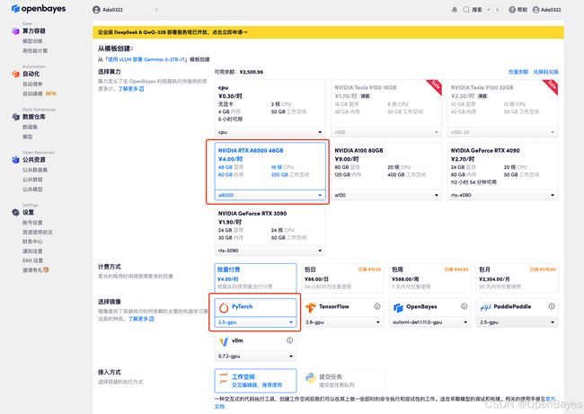The height and width of the screenshot is (414, 584).
Task: Click 了解更多 under 选择镜像
Action: click(138, 319)
